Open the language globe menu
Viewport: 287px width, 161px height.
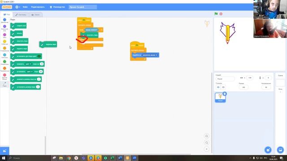(17, 7)
